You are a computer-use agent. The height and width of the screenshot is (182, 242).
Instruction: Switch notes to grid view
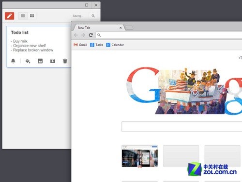[32, 16]
